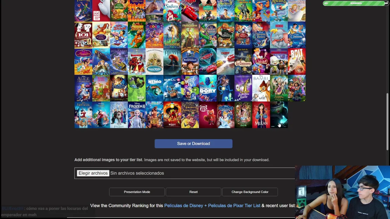The height and width of the screenshot is (219, 390).
Task: Pick the Hercules movie poster
Action: pyautogui.click(x=261, y=11)
